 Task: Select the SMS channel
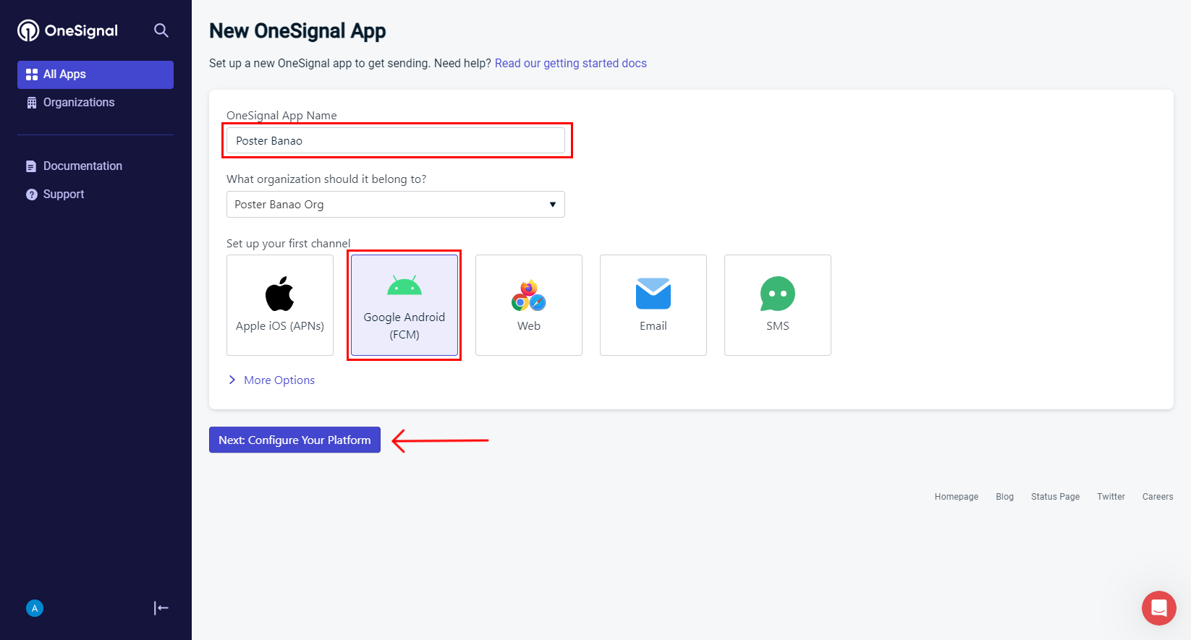778,305
